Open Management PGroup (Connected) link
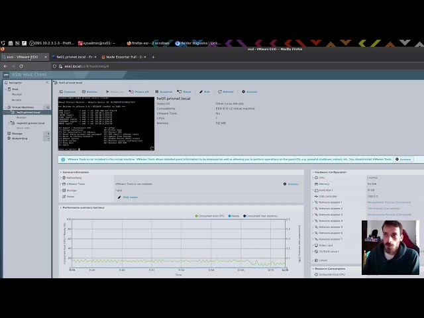The height and width of the screenshot is (318, 424). point(389,202)
